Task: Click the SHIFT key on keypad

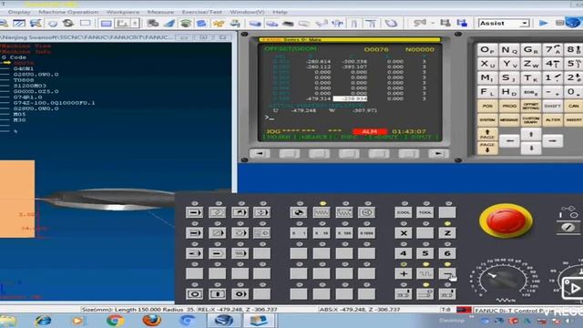Action: 553,106
